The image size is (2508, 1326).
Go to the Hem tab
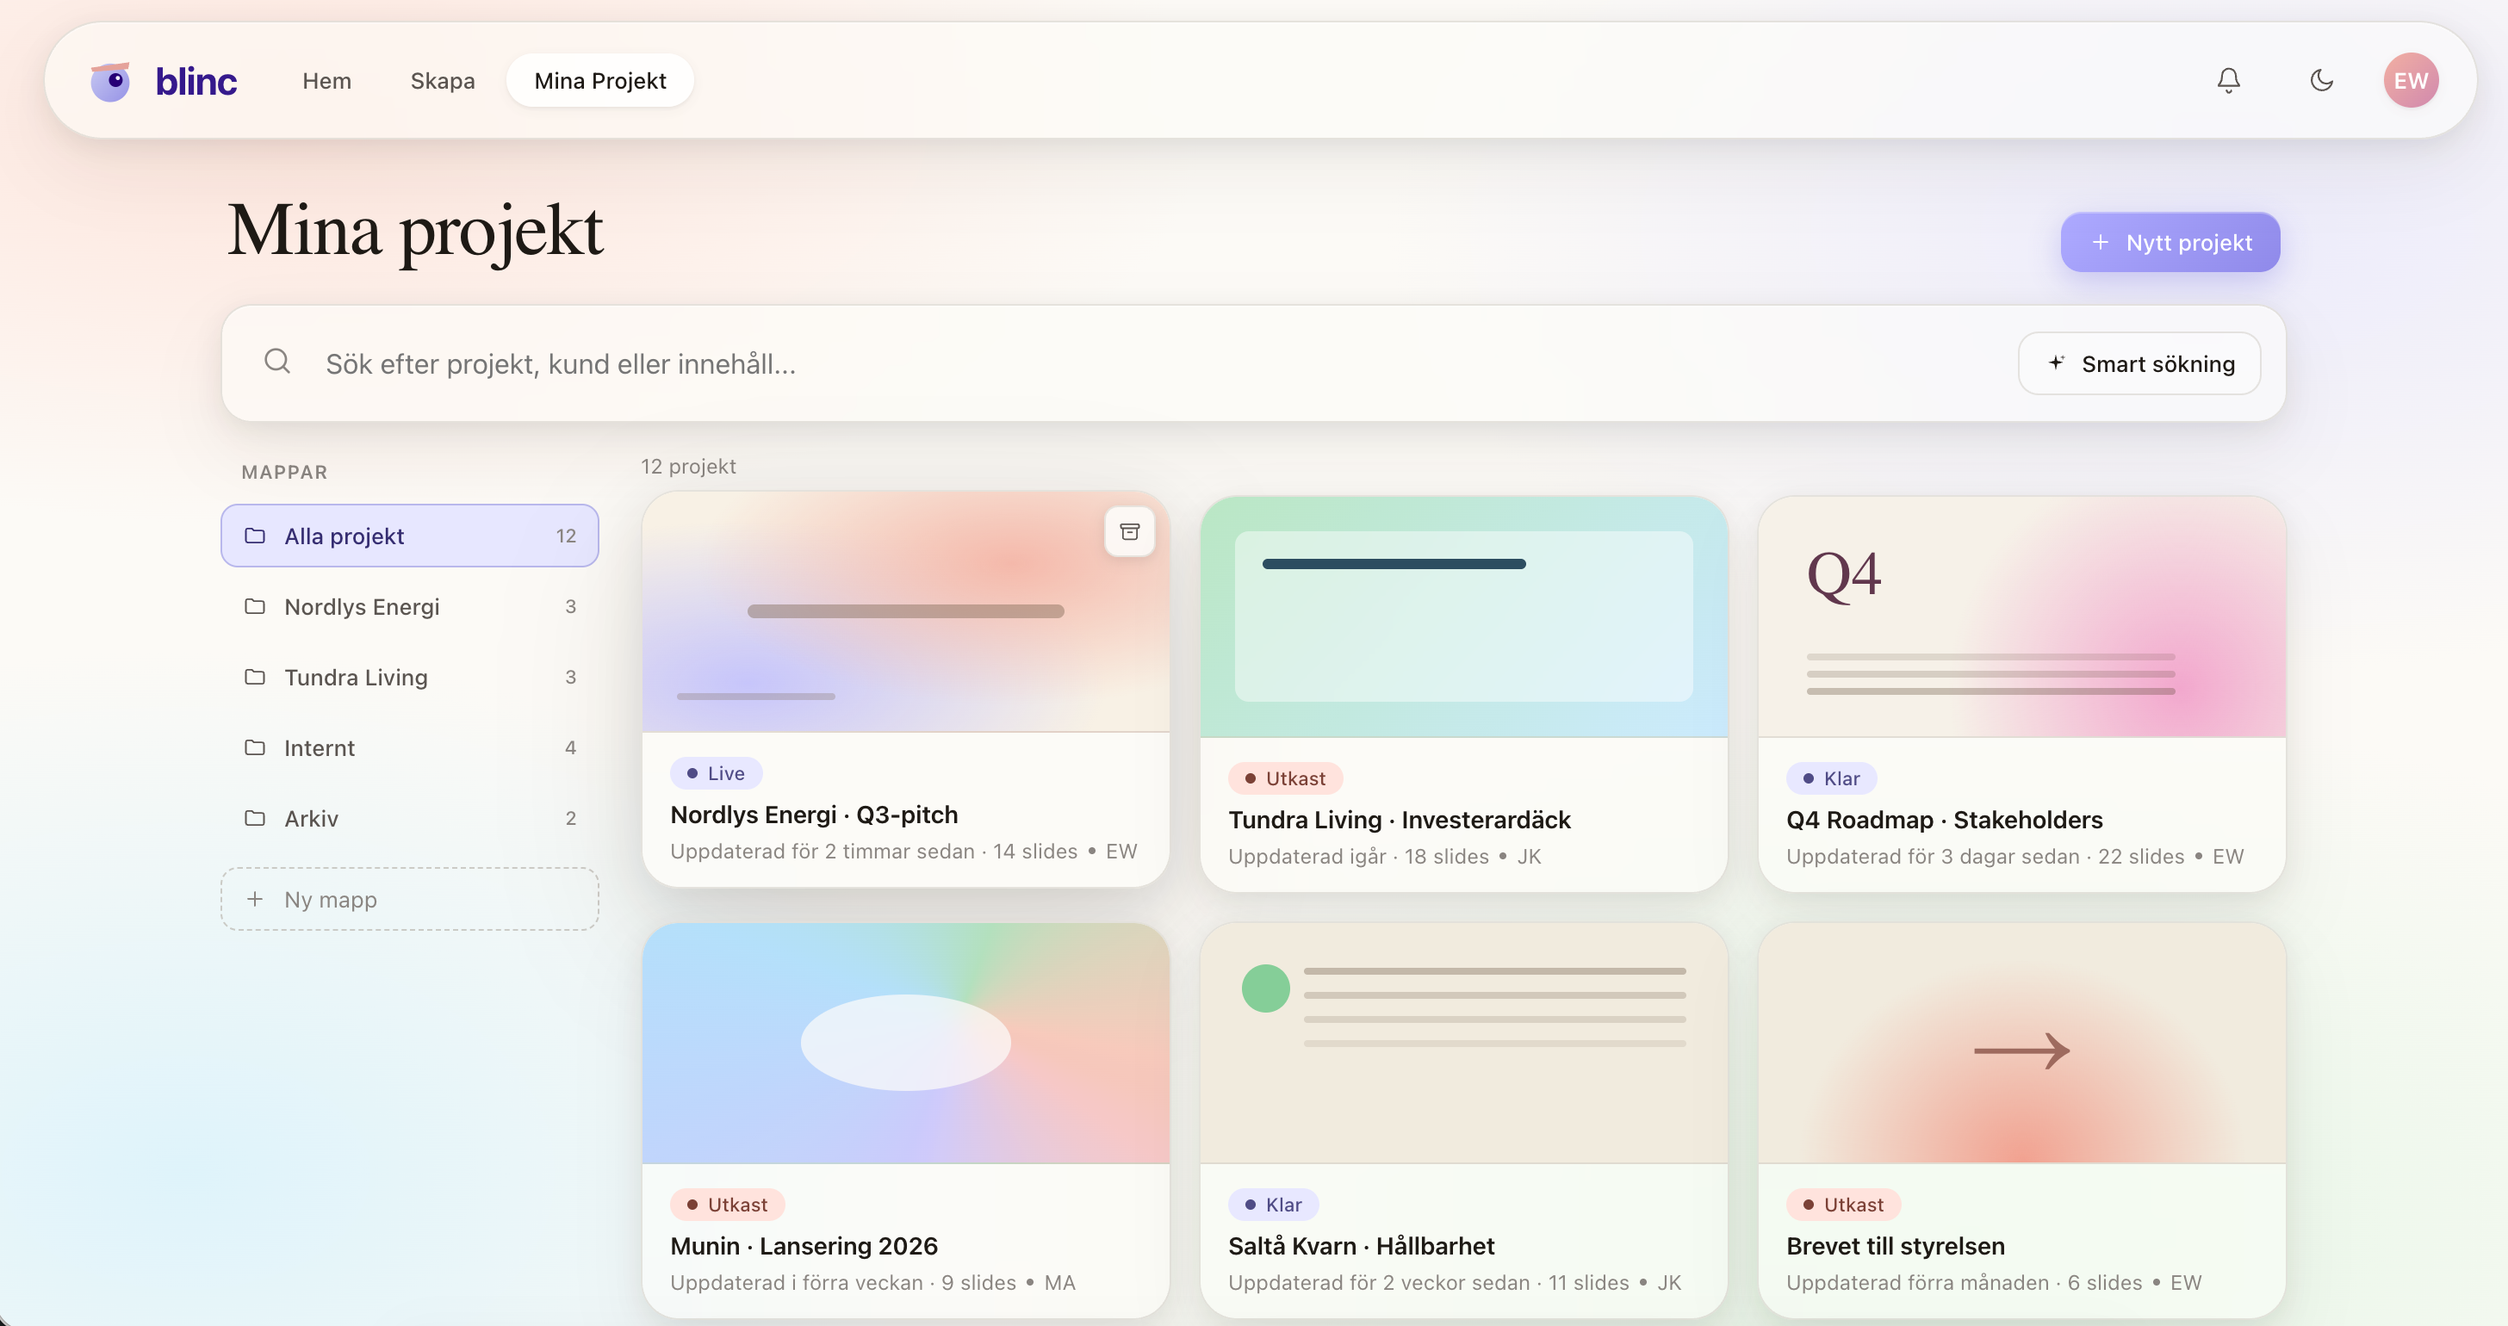pos(326,81)
